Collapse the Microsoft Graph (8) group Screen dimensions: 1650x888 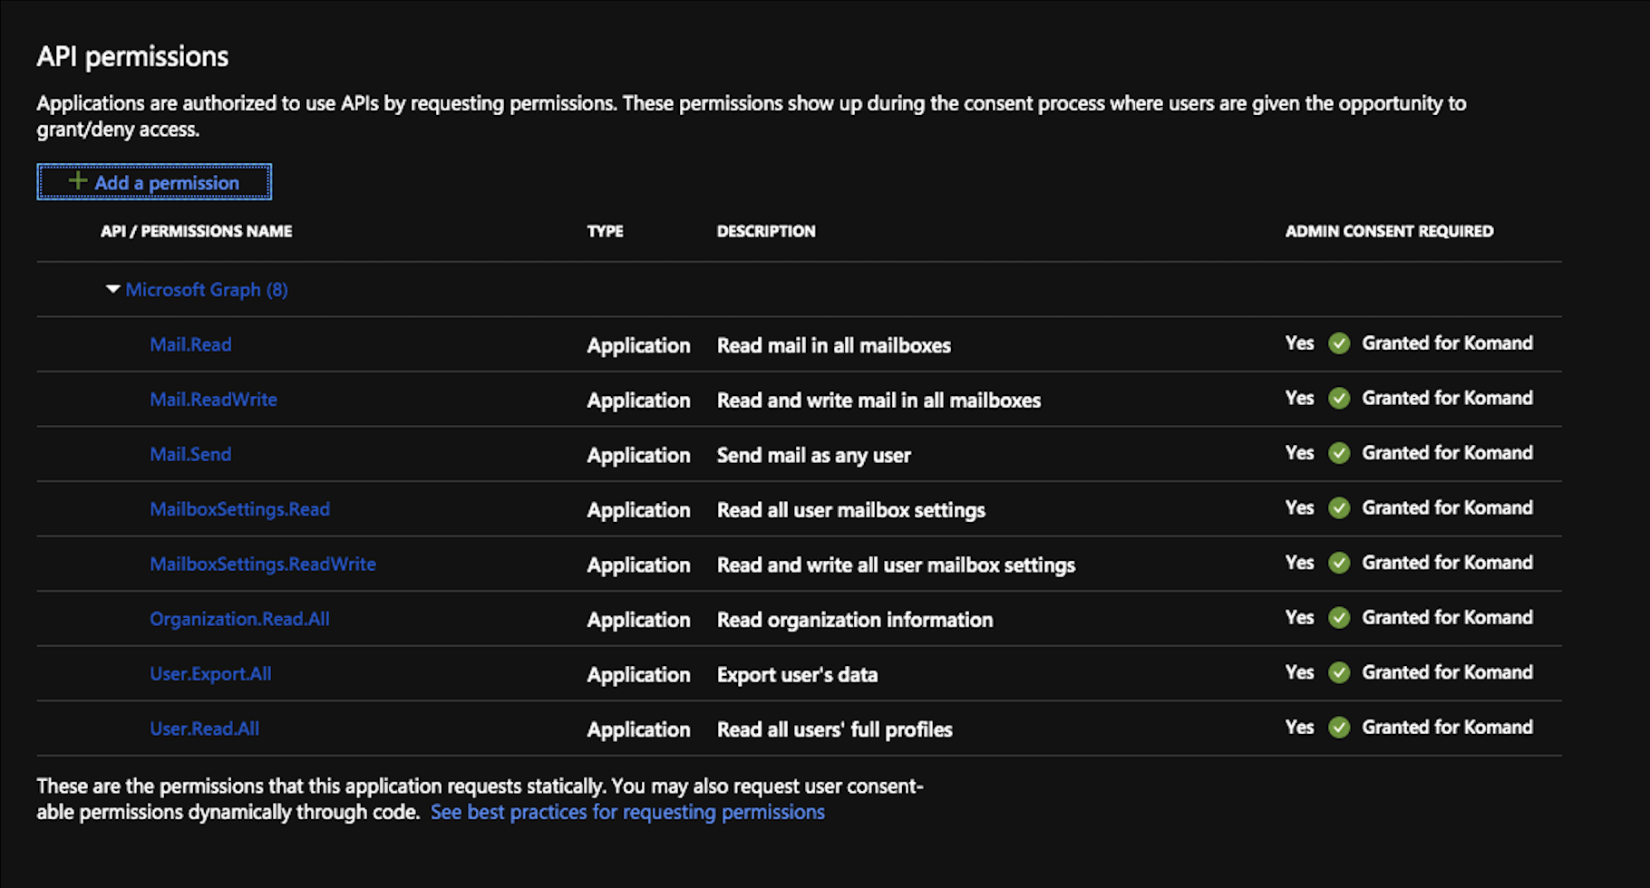pyautogui.click(x=113, y=289)
